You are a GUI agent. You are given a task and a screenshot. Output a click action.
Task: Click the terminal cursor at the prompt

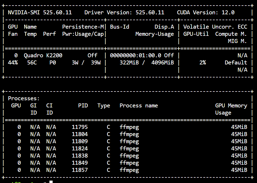(x=51, y=182)
